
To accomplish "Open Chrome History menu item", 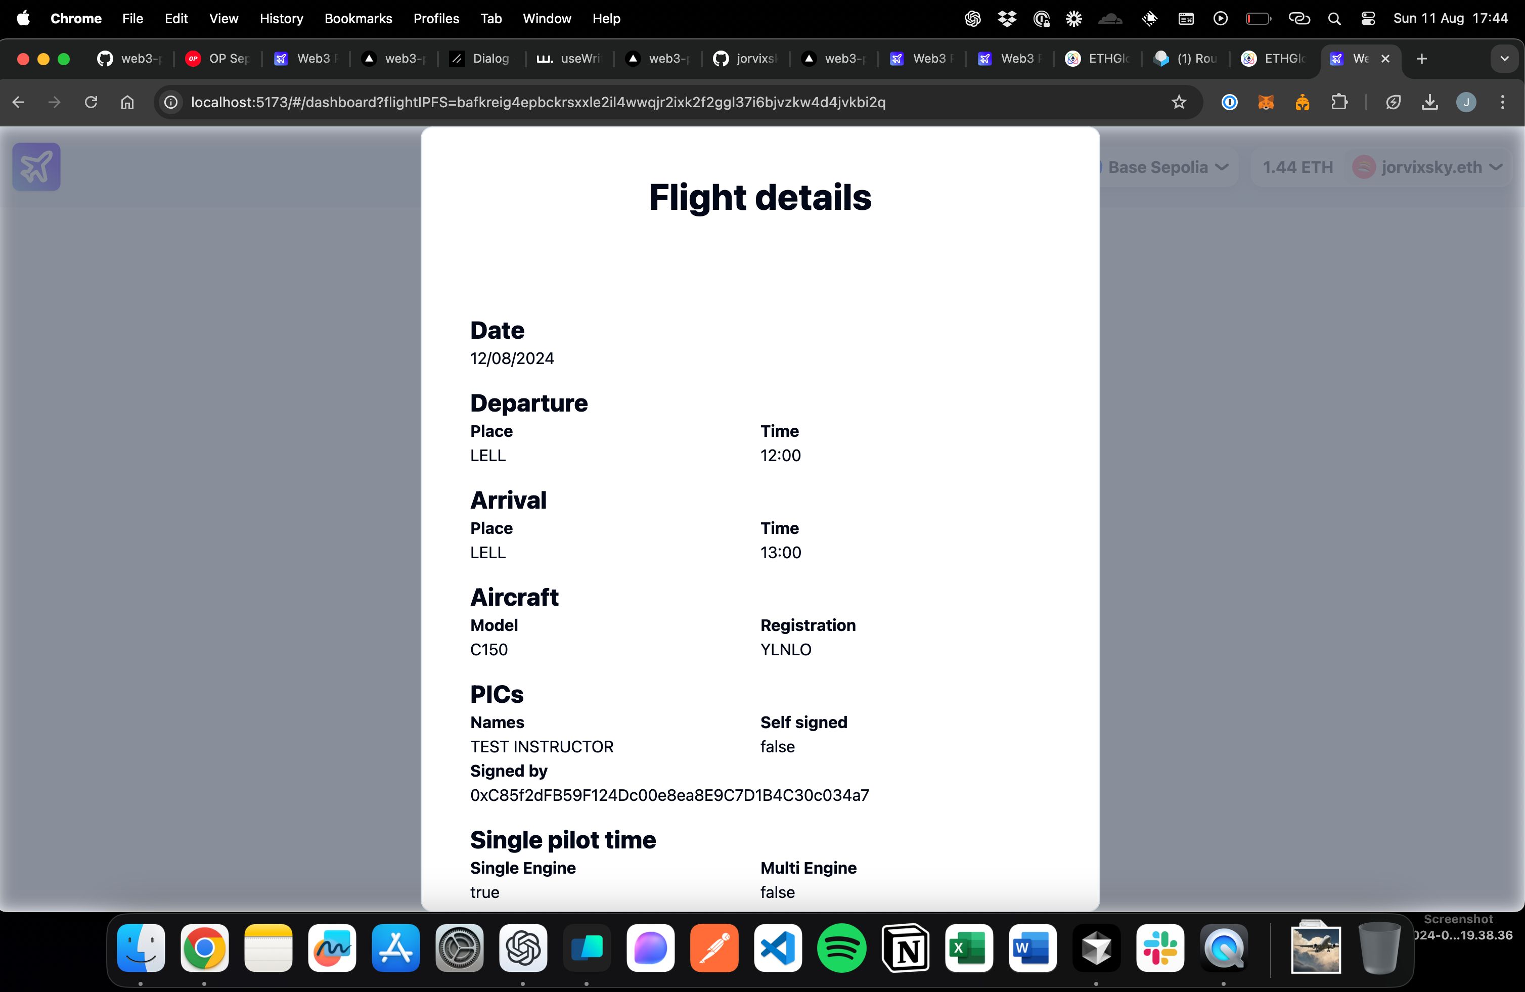I will (x=281, y=18).
